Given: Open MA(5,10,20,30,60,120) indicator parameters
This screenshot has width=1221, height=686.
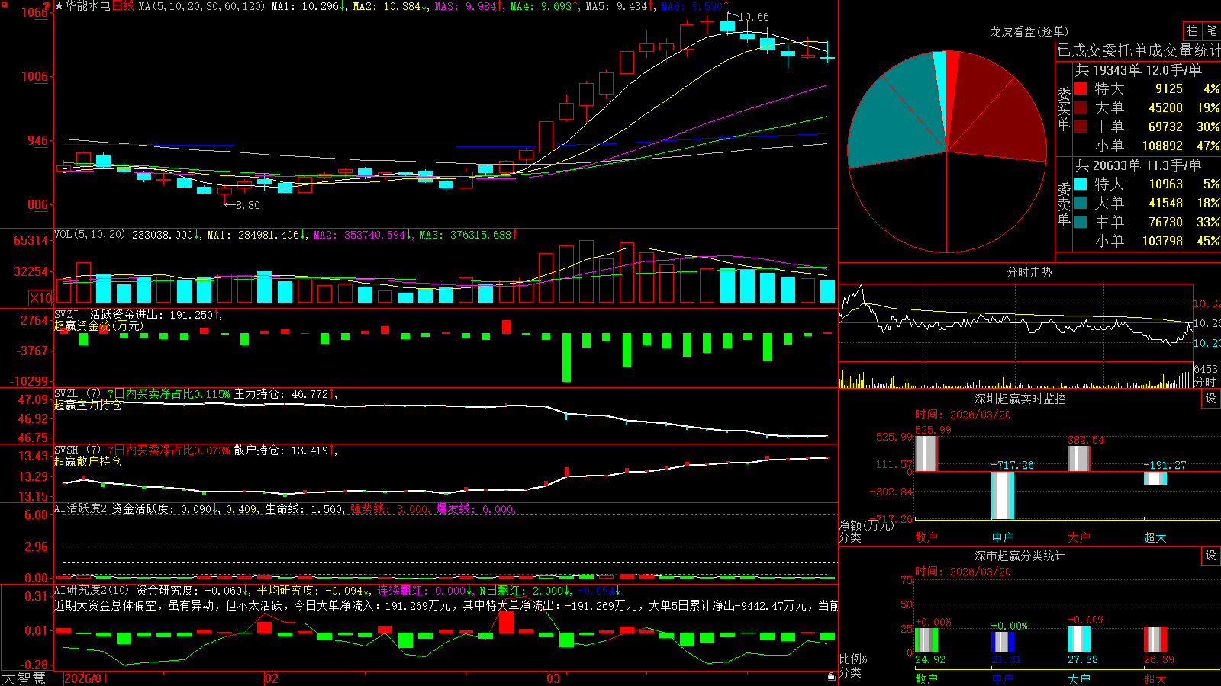Looking at the screenshot, I should 202,6.
